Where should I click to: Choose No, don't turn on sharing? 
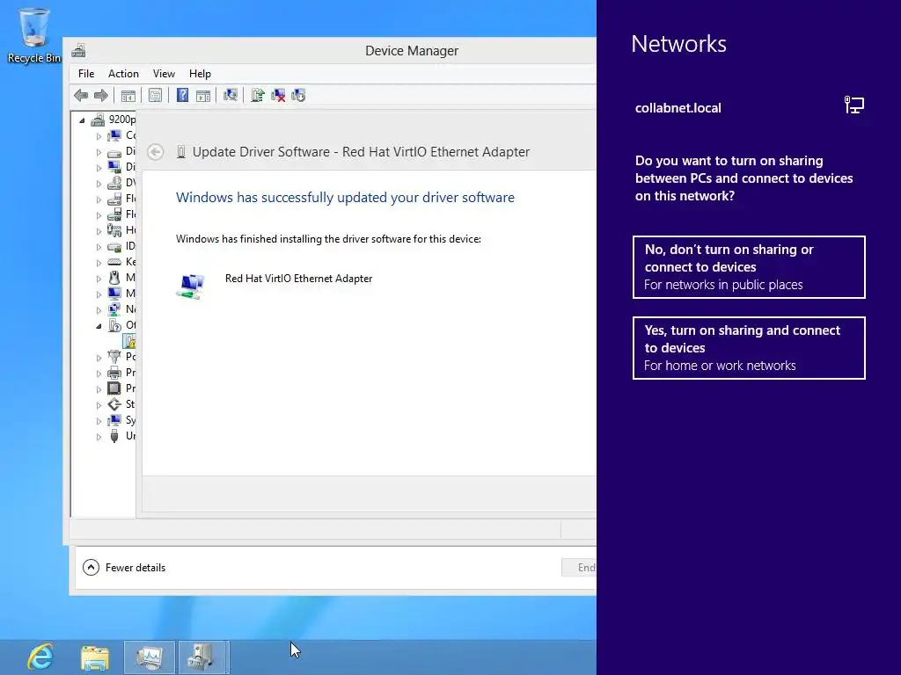coord(749,267)
